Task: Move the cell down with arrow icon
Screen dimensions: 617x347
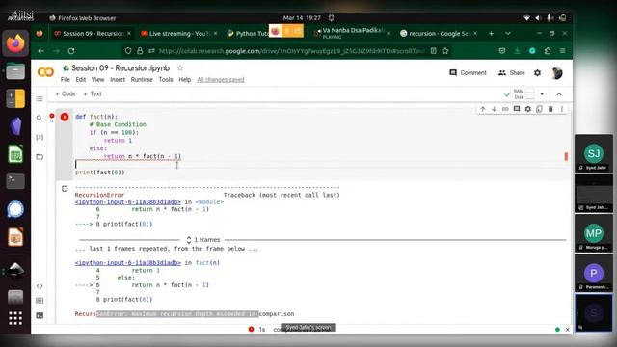Action: pyautogui.click(x=494, y=109)
